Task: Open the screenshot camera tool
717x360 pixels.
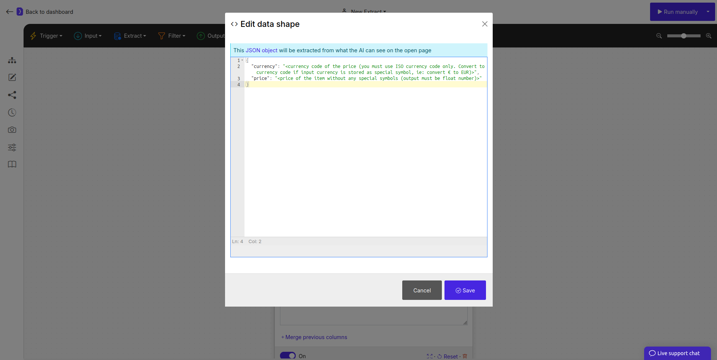Action: (12, 130)
